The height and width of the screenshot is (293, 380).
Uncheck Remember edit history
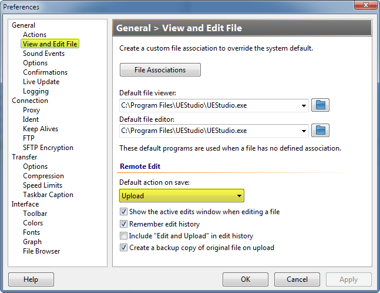coord(123,224)
